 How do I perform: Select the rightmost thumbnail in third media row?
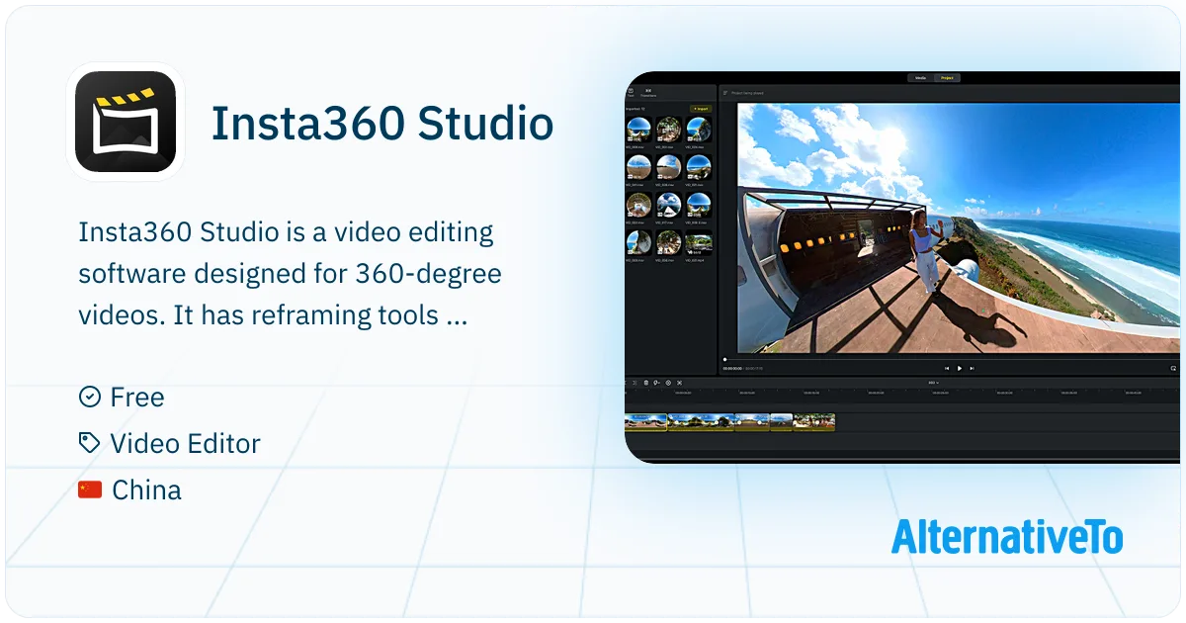coord(699,203)
